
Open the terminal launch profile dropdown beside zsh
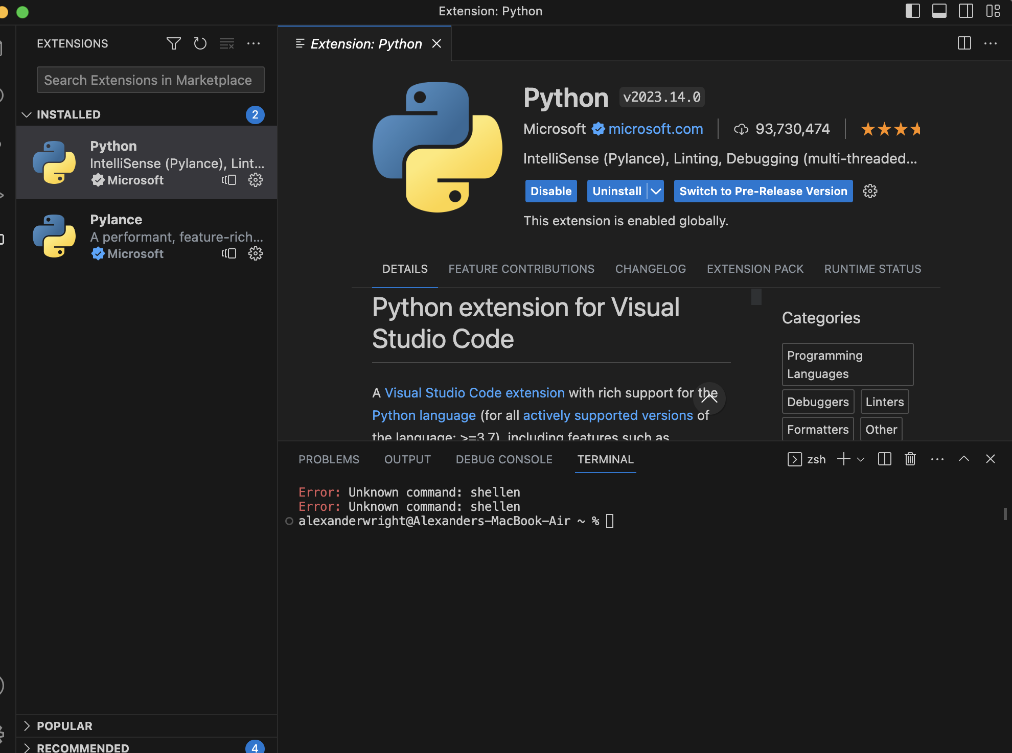coord(862,460)
